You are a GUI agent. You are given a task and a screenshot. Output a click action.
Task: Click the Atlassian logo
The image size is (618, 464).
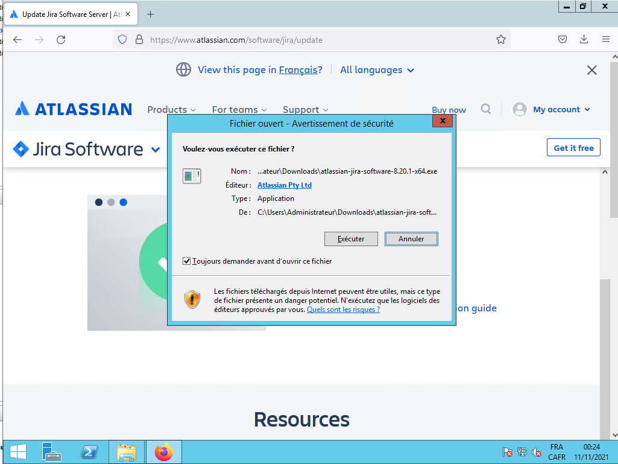pyautogui.click(x=74, y=109)
